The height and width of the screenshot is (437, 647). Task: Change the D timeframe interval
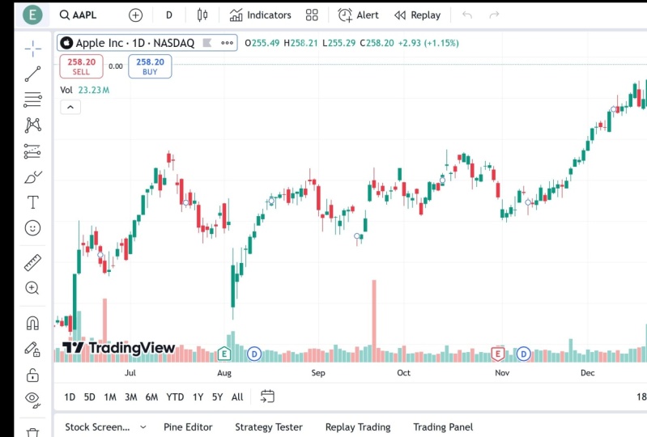tap(168, 15)
